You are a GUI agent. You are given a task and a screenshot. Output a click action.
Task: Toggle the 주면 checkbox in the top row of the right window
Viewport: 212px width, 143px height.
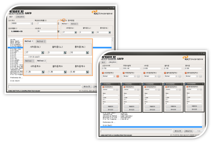tap(123, 73)
